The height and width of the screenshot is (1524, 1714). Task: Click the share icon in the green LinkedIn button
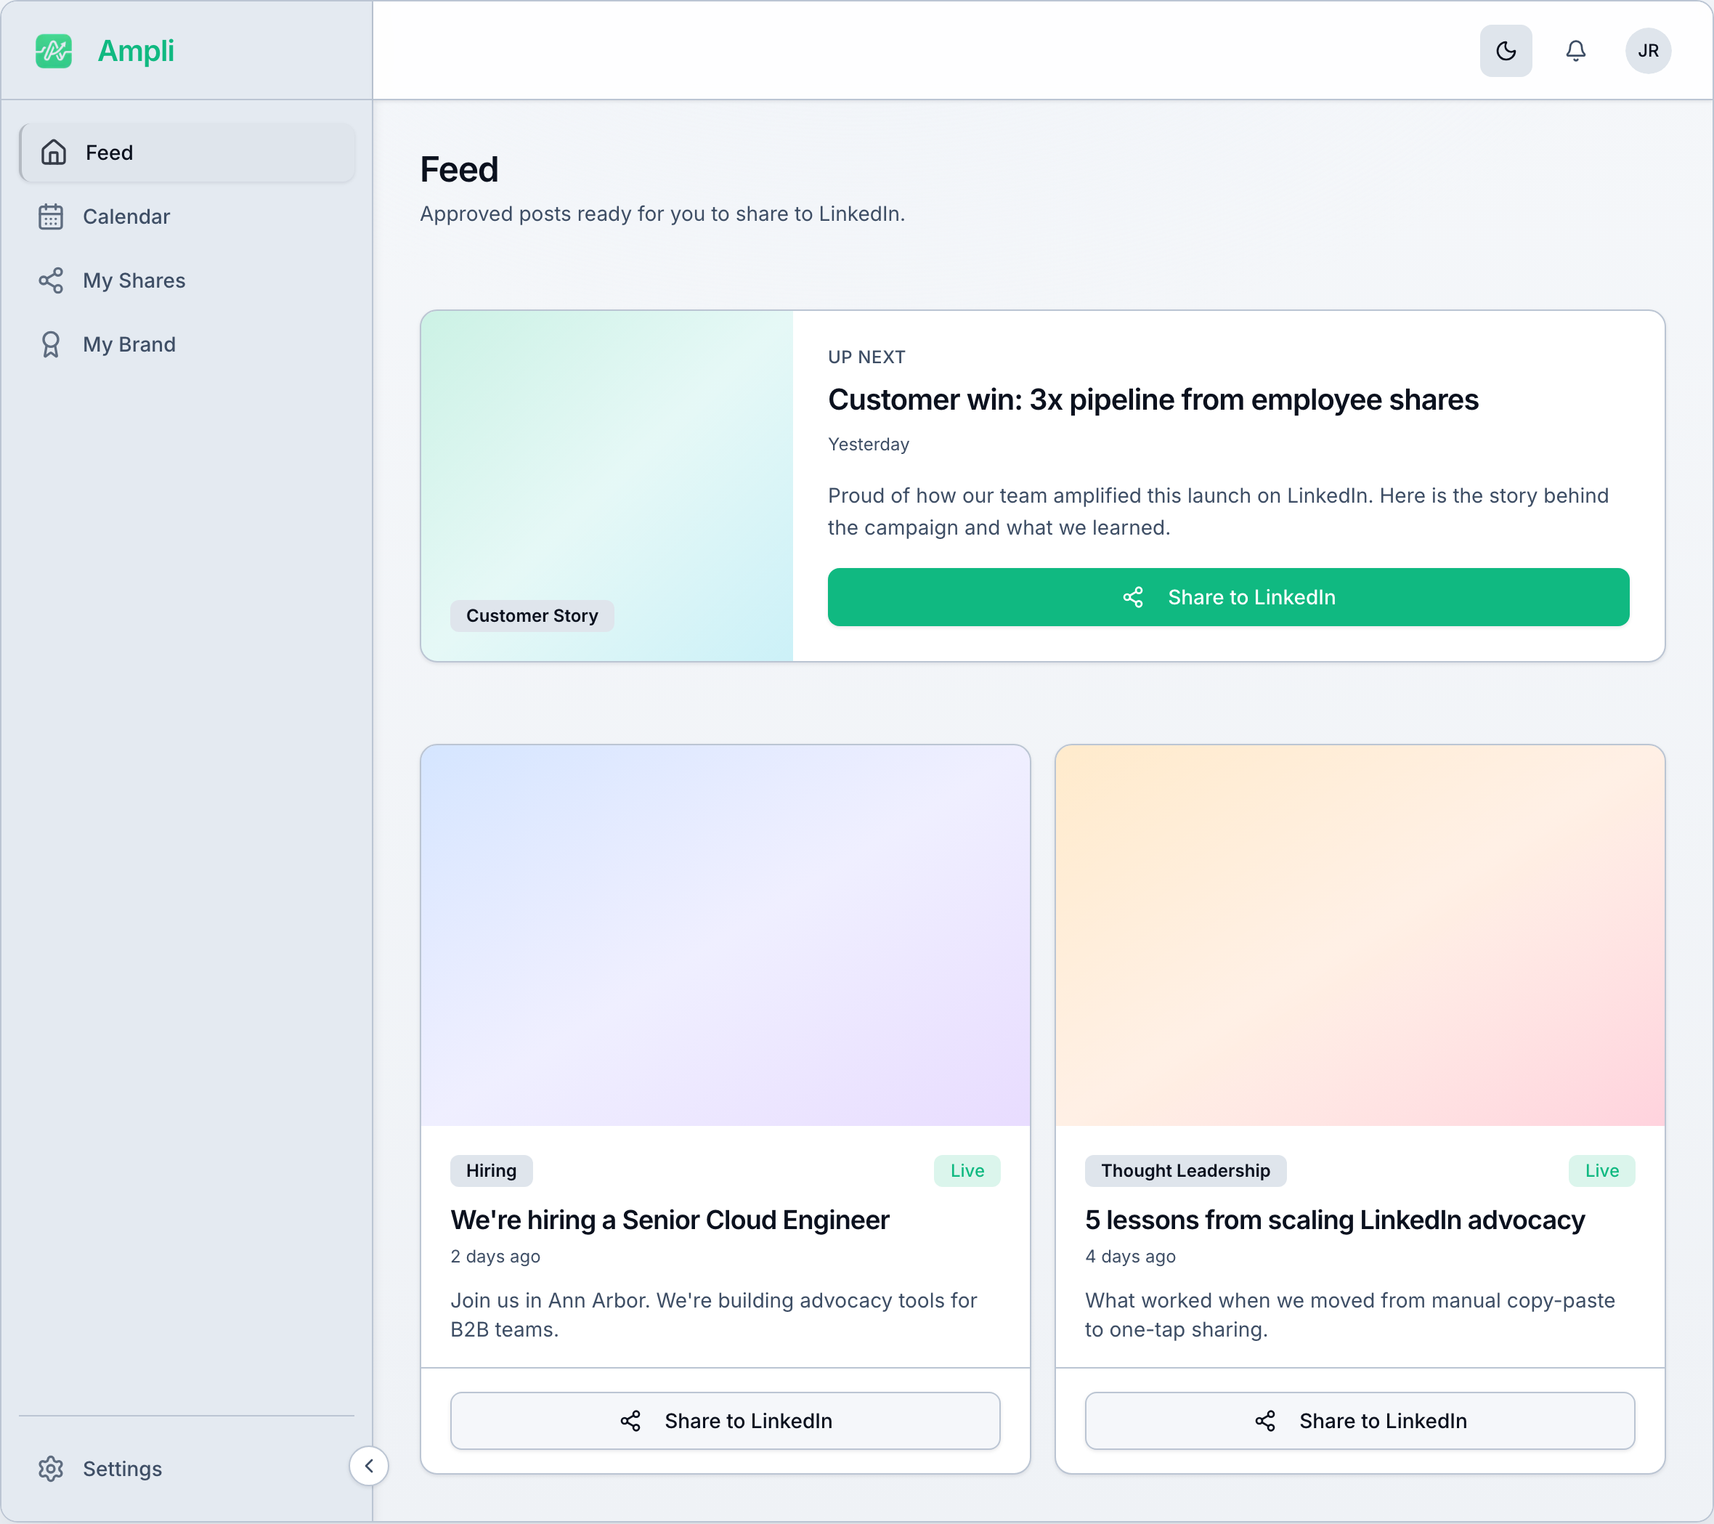click(x=1133, y=597)
